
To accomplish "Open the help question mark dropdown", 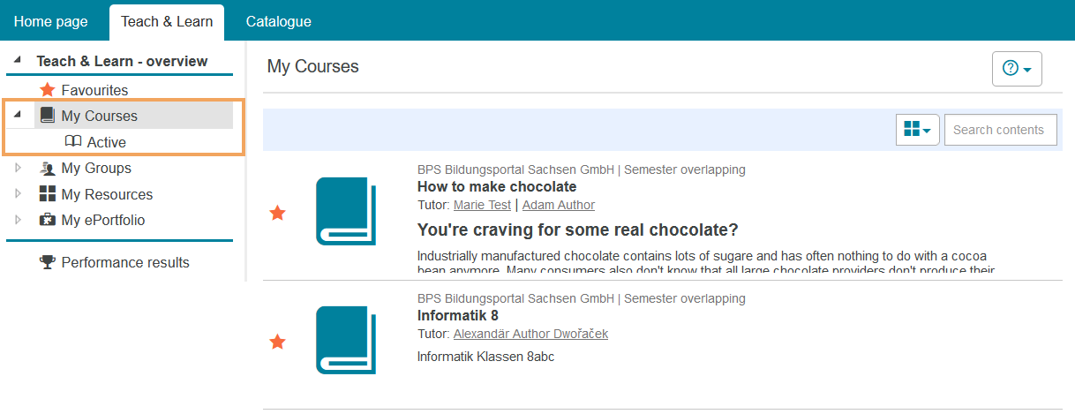I will tap(1017, 68).
